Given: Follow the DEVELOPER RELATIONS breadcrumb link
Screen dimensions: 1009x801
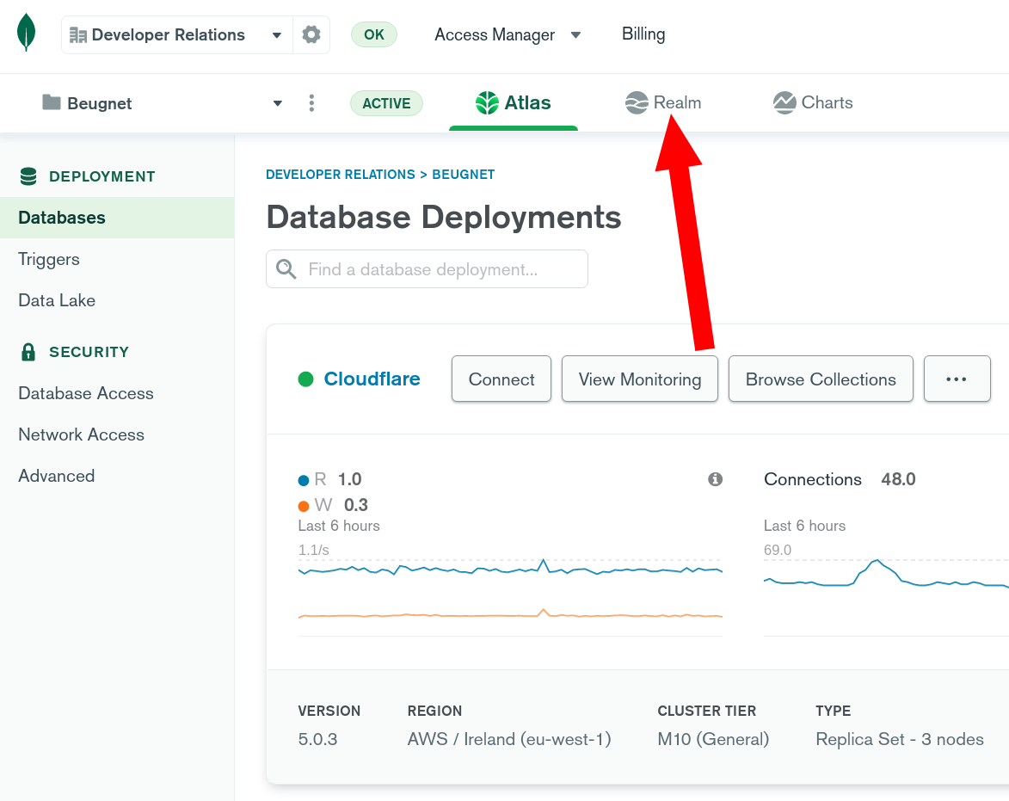Looking at the screenshot, I should coord(341,175).
